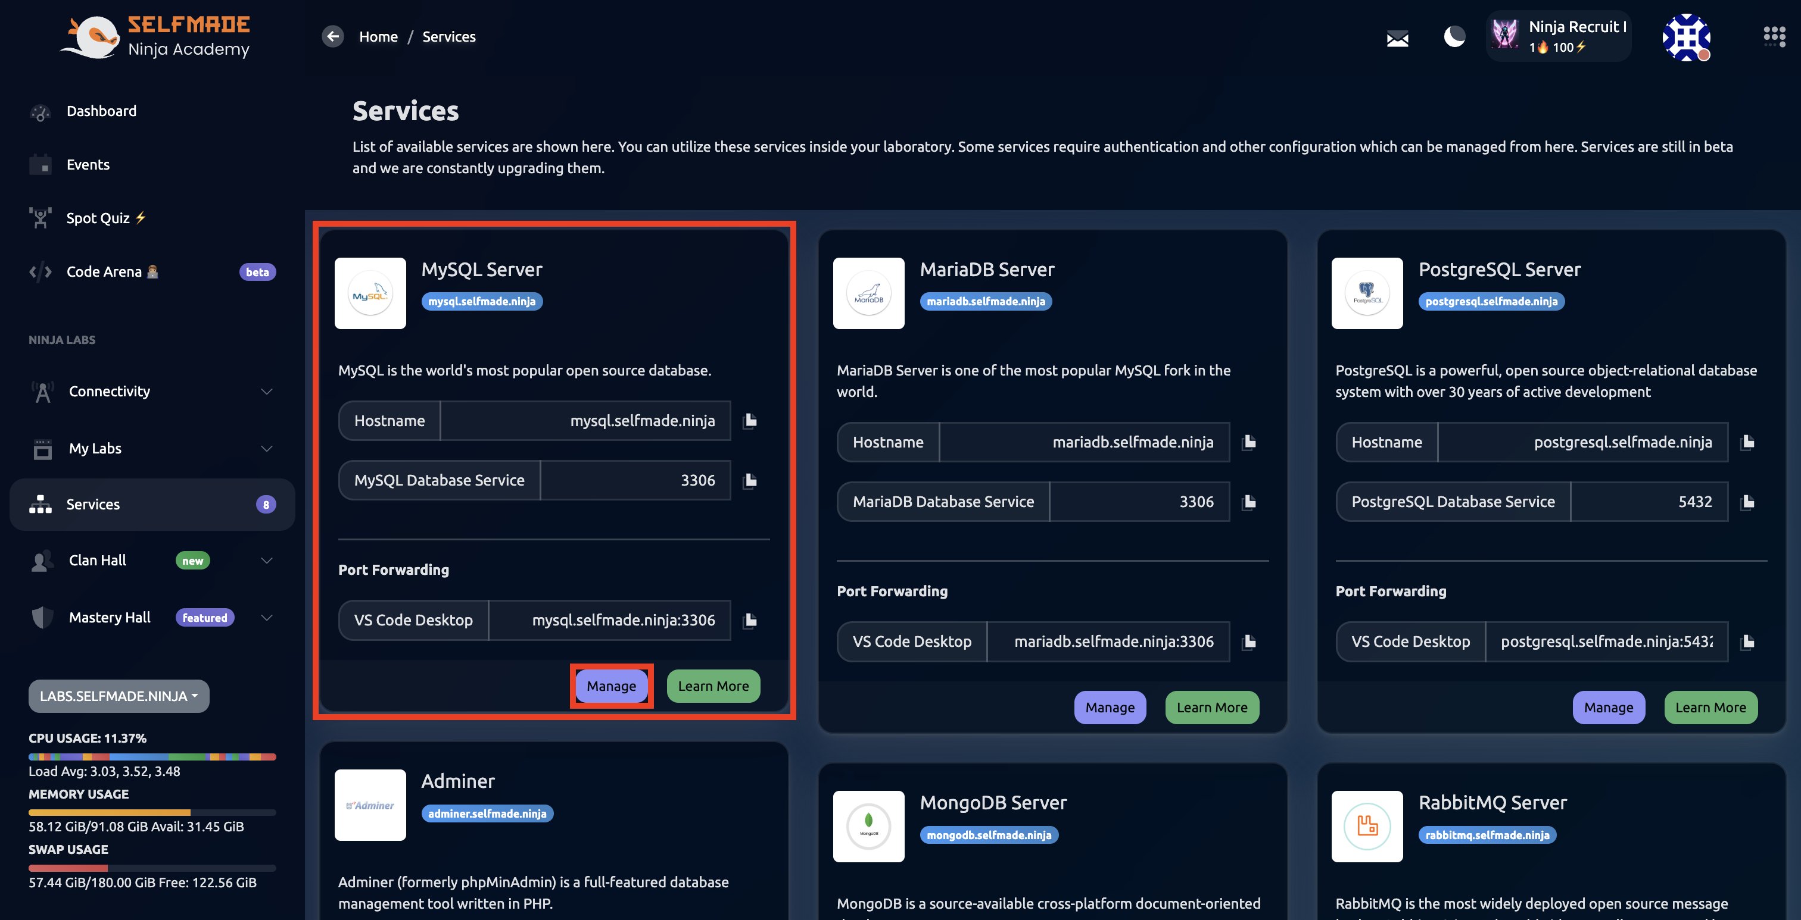Expand the Mastery Hall section

point(152,618)
